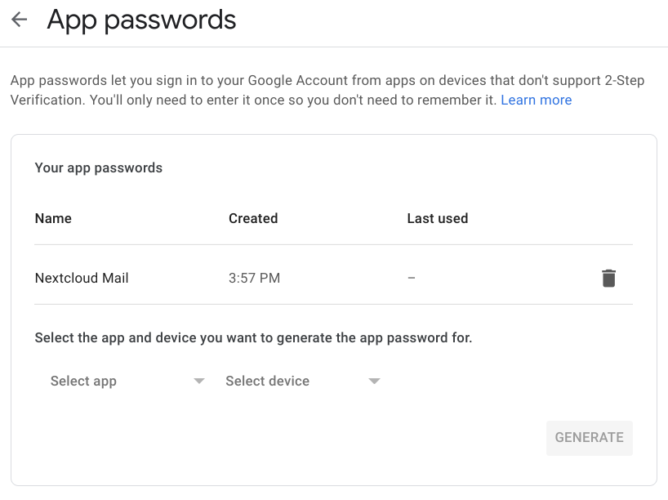This screenshot has width=668, height=500.
Task: Click the arrow beside Select app
Action: point(199,381)
